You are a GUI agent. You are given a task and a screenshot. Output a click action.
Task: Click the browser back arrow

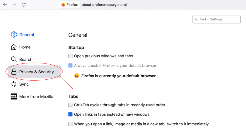(x=5, y=5)
